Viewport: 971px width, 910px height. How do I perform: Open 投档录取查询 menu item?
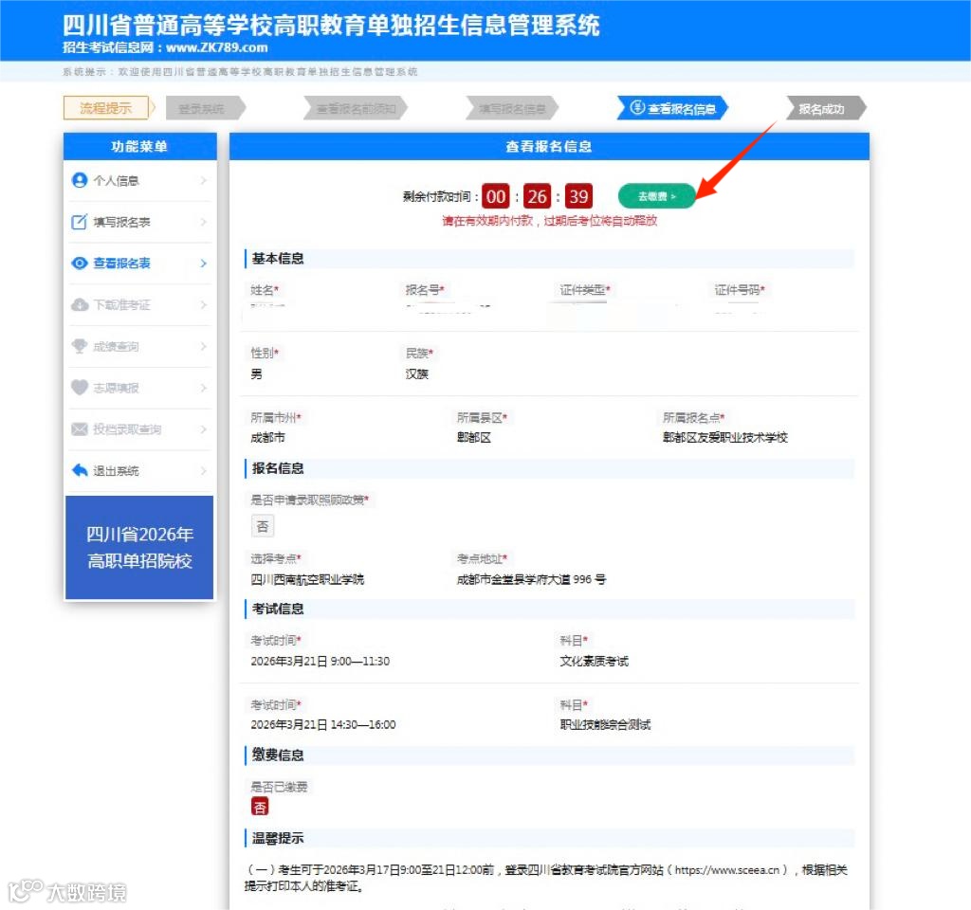coord(140,429)
